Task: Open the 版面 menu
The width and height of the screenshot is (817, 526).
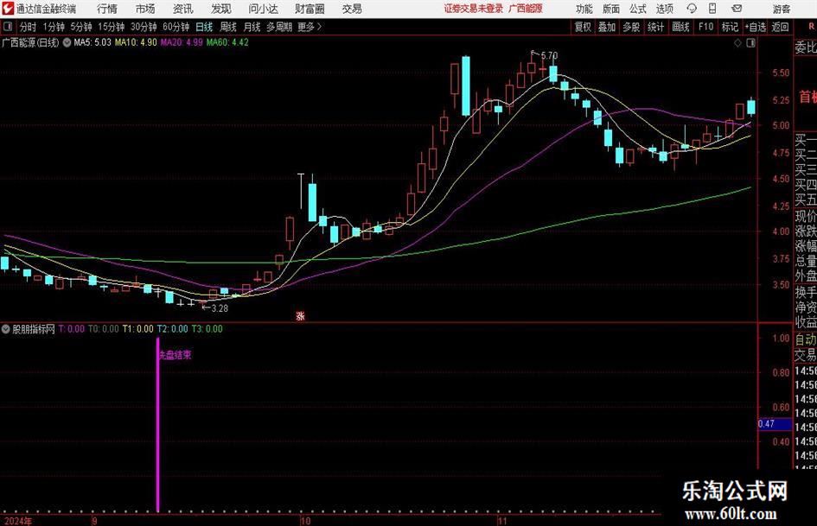Action: (610, 9)
